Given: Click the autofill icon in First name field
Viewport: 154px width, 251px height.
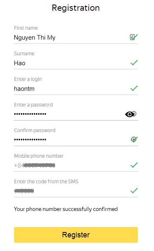Looking at the screenshot, I should pyautogui.click(x=132, y=37).
